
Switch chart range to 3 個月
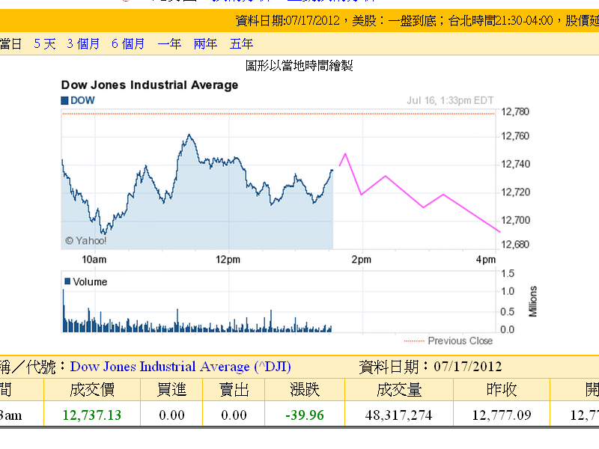click(x=83, y=44)
